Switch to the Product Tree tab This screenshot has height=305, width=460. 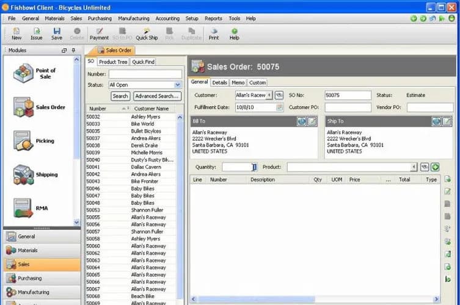pyautogui.click(x=113, y=62)
